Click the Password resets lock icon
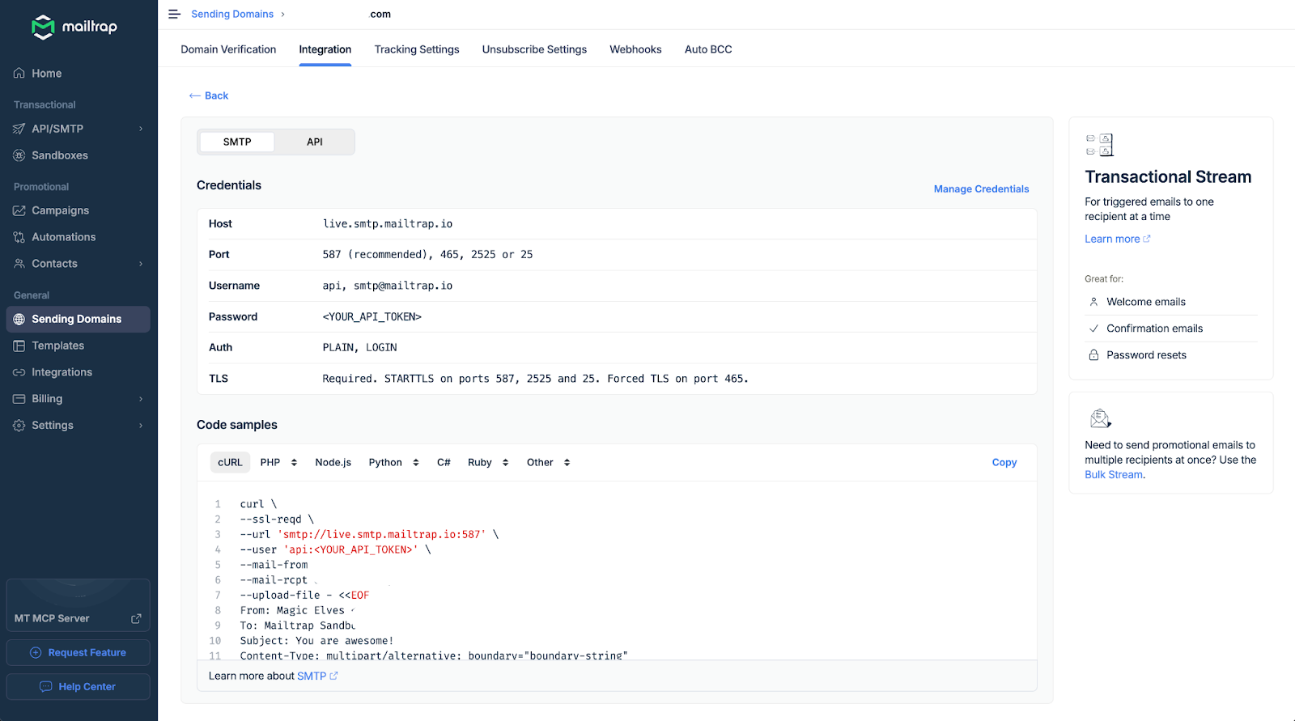 pos(1093,355)
